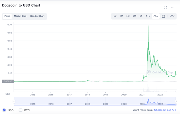Click the 0.70 value on the y-axis
Image resolution: width=180 pixels, height=114 pixels.
click(x=10, y=25)
